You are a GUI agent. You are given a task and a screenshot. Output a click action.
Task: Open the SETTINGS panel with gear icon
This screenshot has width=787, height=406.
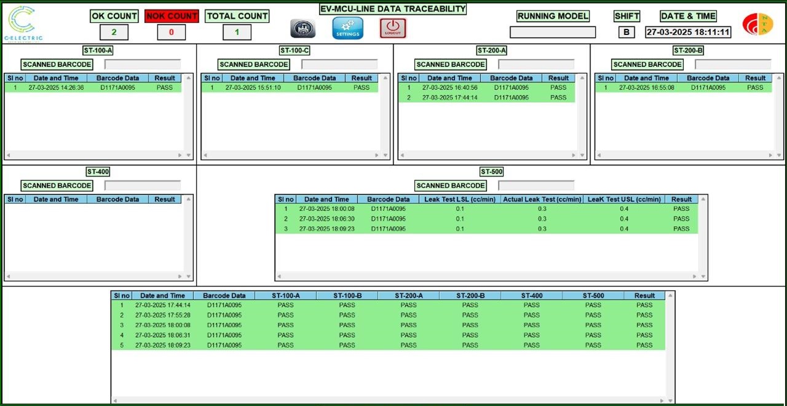click(347, 27)
